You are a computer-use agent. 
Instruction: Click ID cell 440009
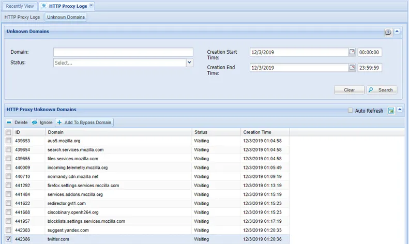(22, 167)
